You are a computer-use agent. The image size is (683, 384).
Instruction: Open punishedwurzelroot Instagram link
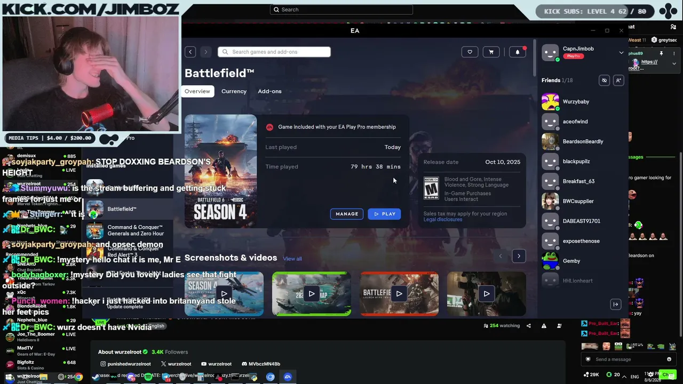coord(125,364)
